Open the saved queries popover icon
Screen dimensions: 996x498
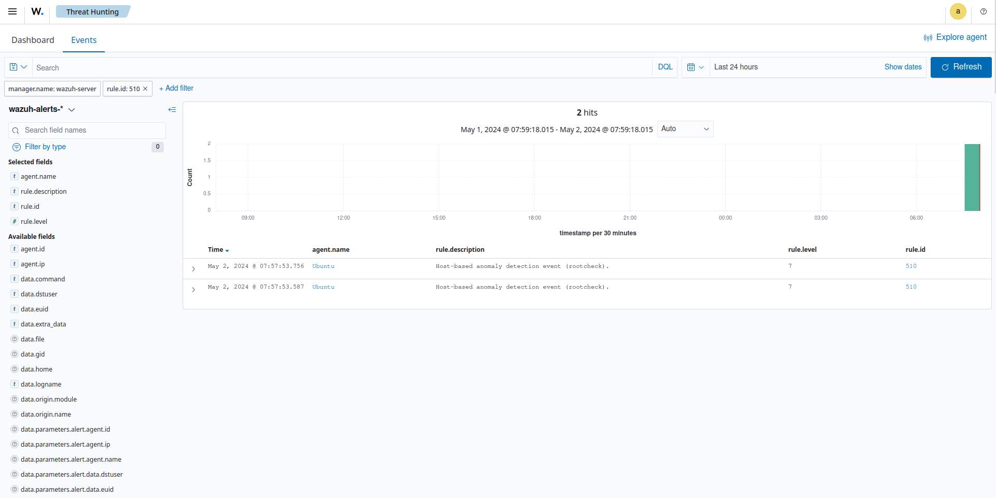17,67
